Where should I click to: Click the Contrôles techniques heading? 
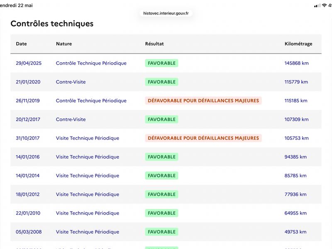click(52, 24)
